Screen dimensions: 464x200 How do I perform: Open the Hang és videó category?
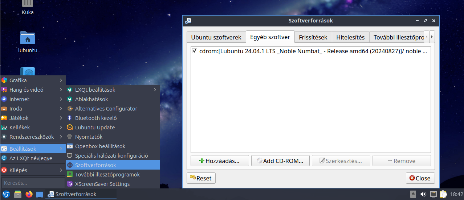coord(33,90)
